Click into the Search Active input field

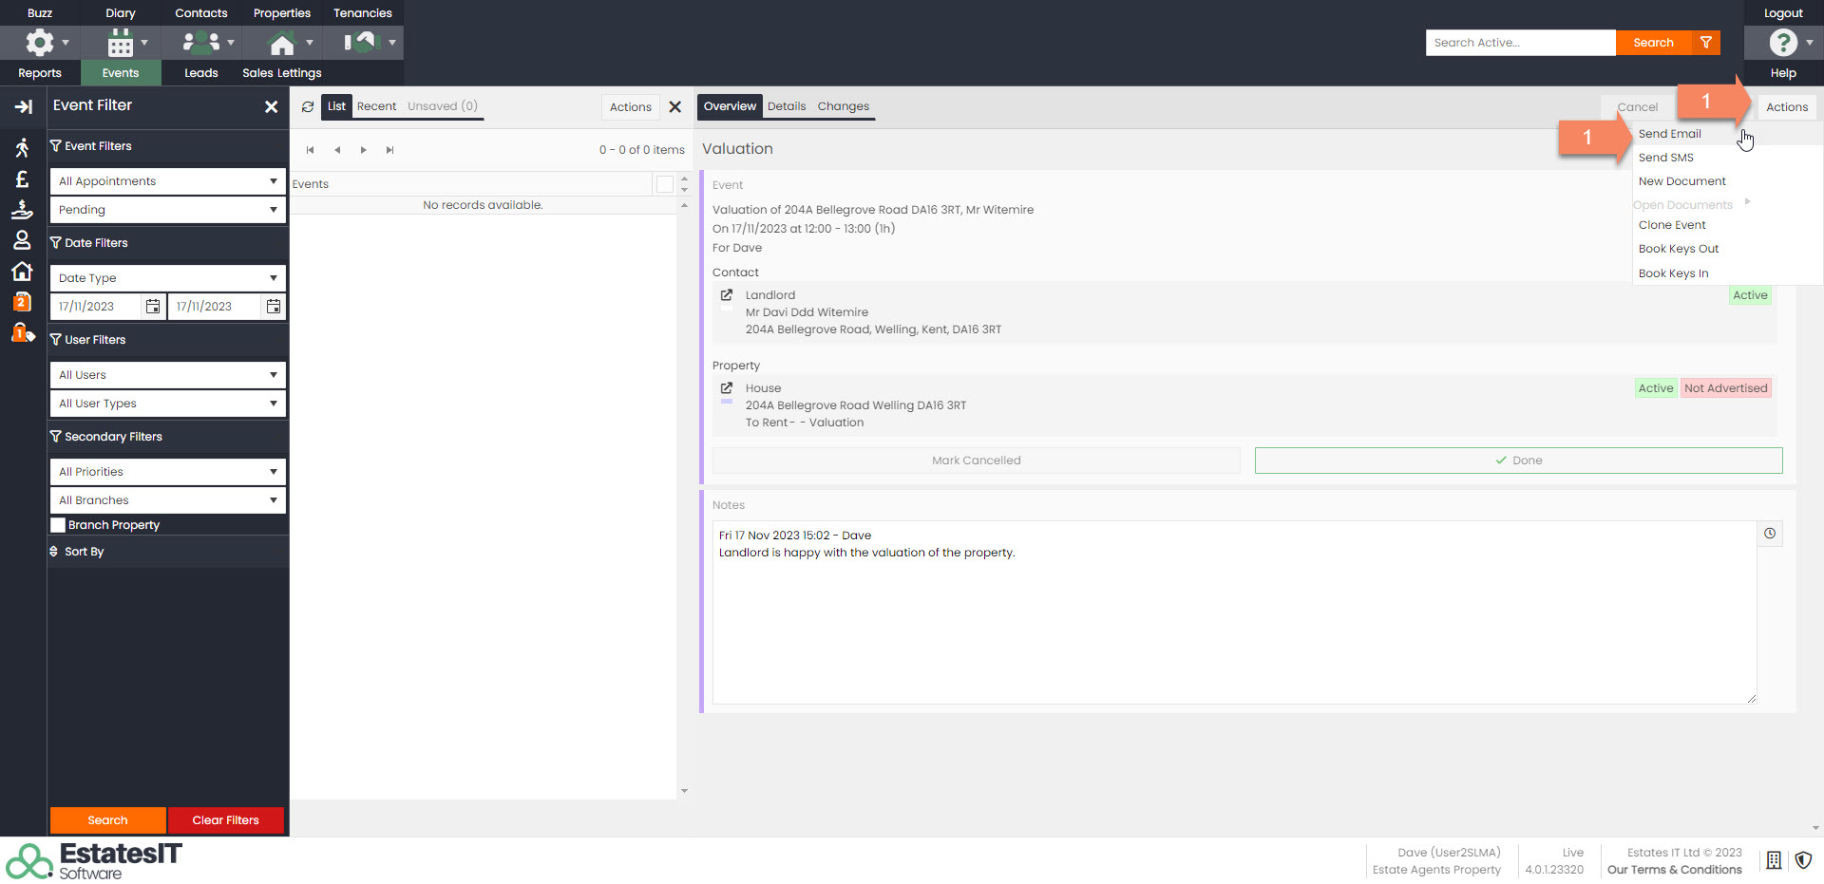[1519, 43]
